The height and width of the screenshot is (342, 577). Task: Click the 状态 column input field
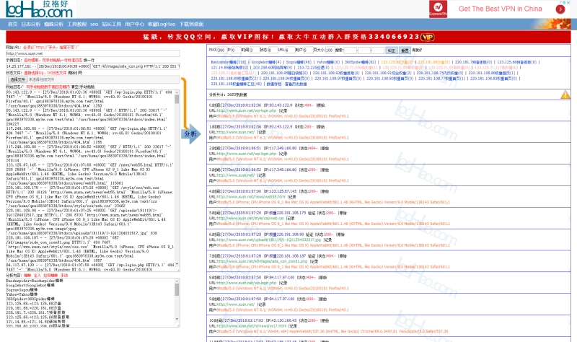pos(273,50)
